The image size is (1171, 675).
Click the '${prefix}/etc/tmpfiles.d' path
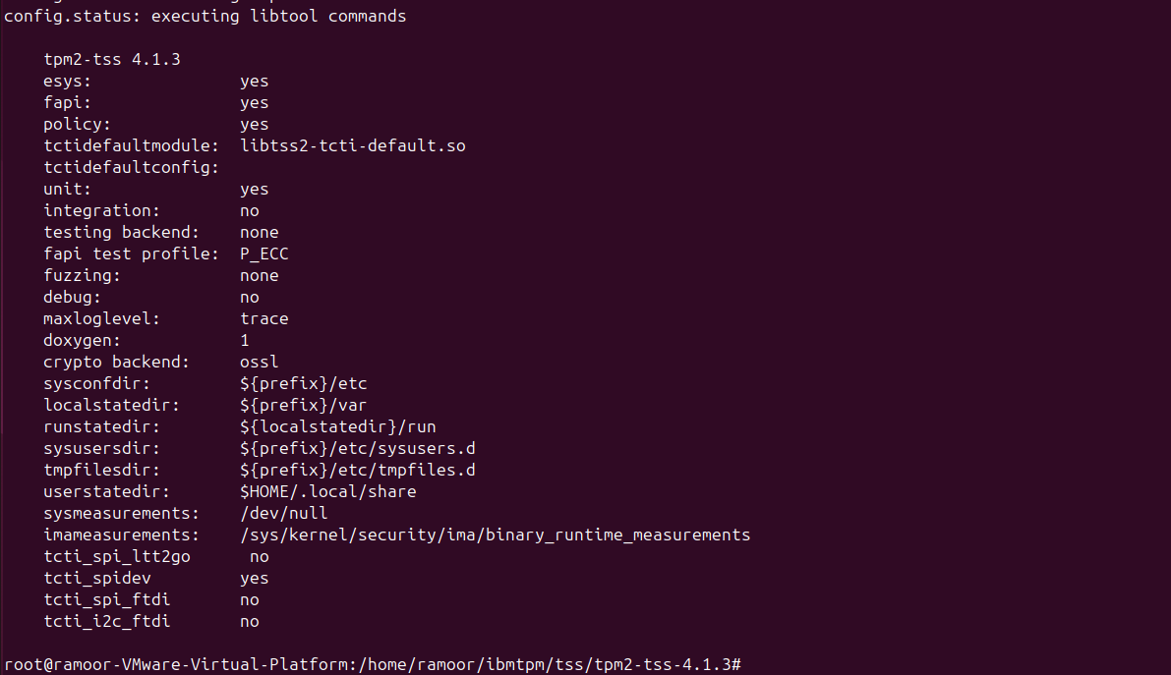tap(357, 470)
